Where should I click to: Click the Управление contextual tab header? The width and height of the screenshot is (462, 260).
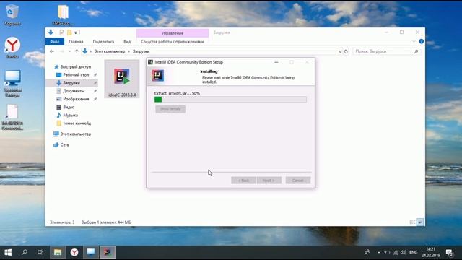(173, 33)
